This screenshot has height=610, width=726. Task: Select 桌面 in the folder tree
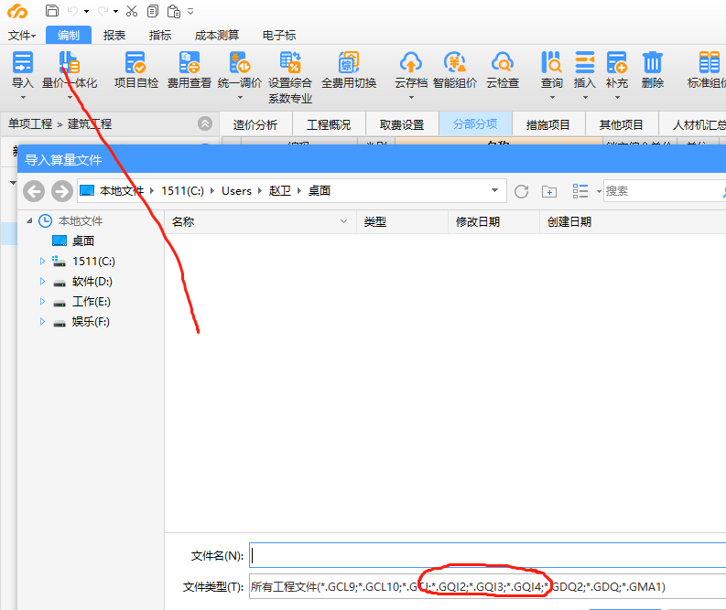(x=83, y=241)
